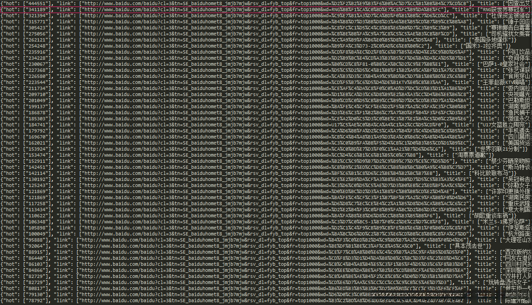
Task: Click the hot value "275056"
Action: 37,34
